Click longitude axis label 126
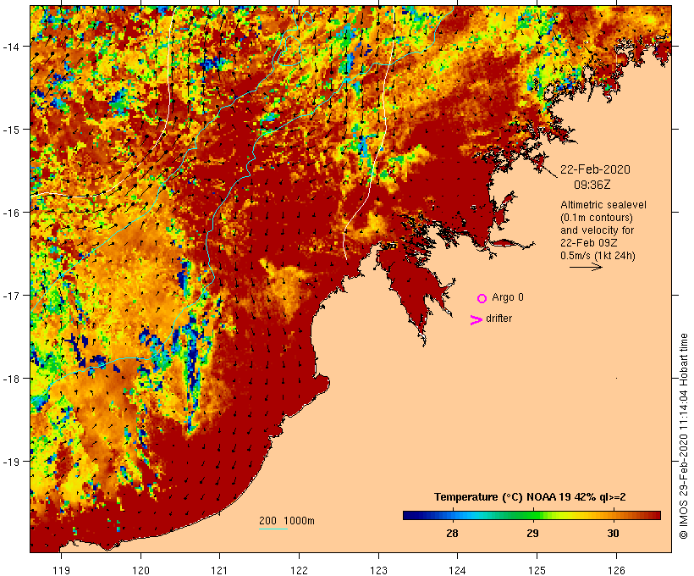 point(616,570)
